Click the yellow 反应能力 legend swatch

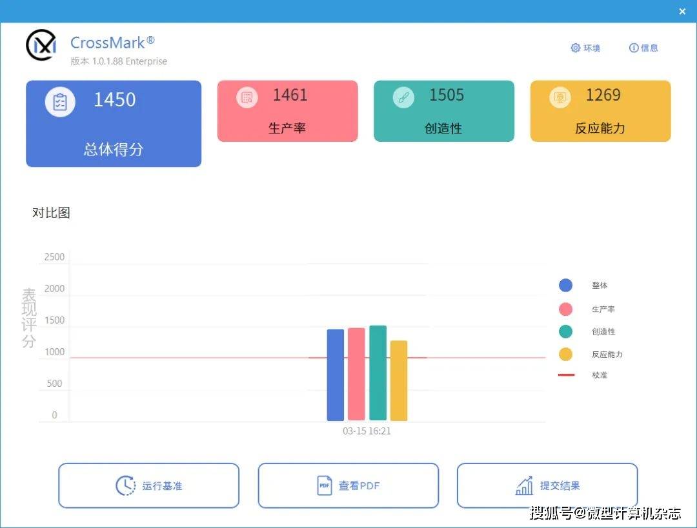(x=565, y=355)
